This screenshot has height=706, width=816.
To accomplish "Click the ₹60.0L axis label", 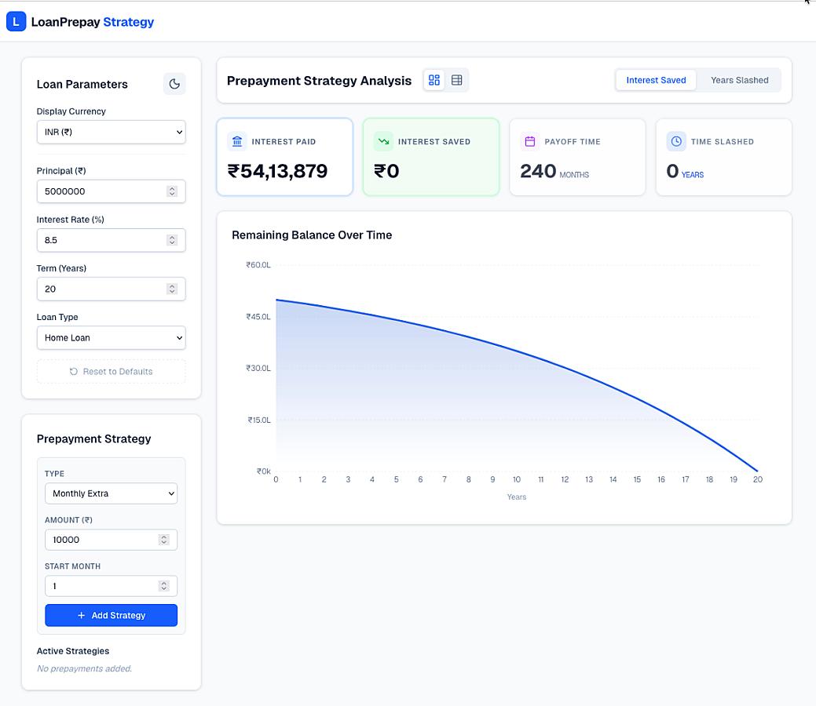I will 258,265.
